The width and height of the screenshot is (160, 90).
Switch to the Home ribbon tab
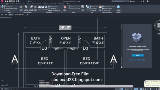coord(2,4)
